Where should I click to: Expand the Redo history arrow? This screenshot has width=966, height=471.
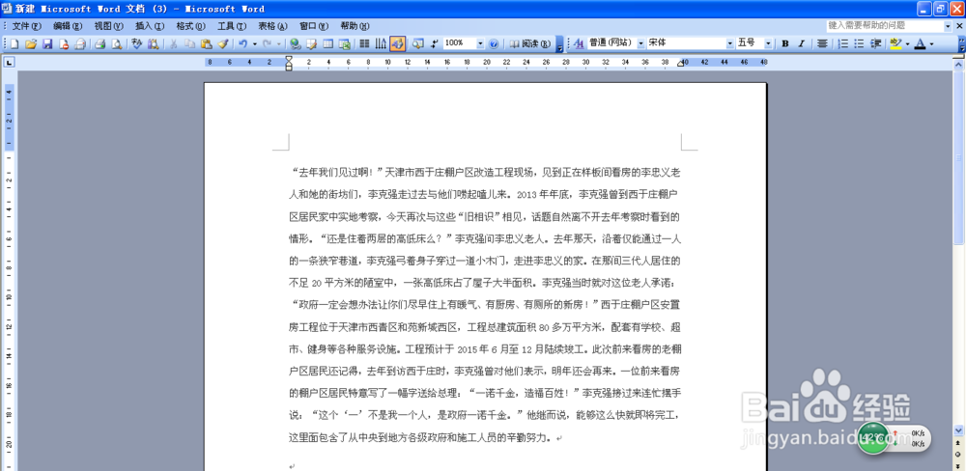[x=278, y=43]
